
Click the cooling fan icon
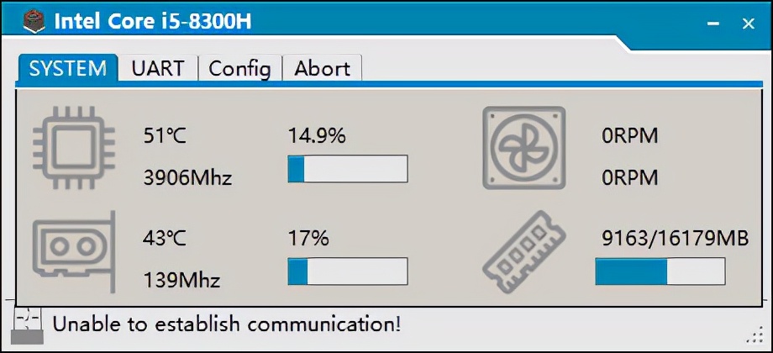tap(523, 149)
